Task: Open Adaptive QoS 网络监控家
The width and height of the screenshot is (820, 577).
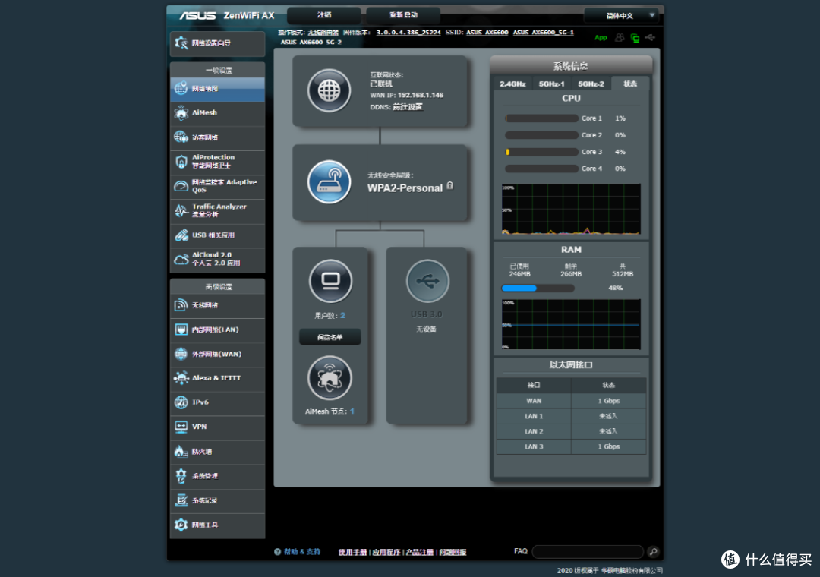Action: tap(217, 186)
